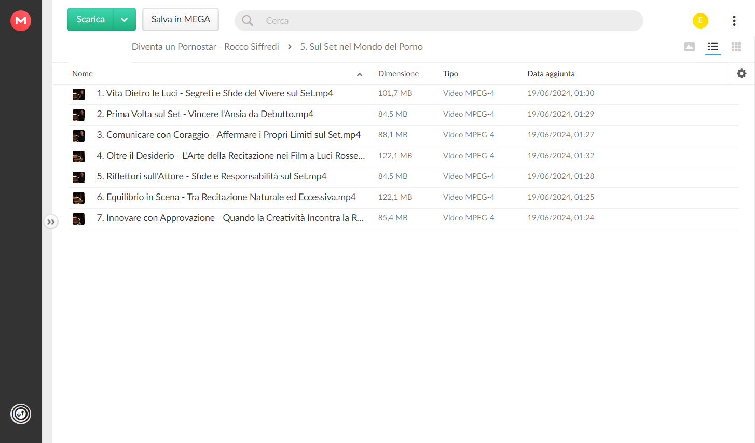This screenshot has width=755, height=443.
Task: Open the three-dot more options menu
Action: tap(734, 21)
